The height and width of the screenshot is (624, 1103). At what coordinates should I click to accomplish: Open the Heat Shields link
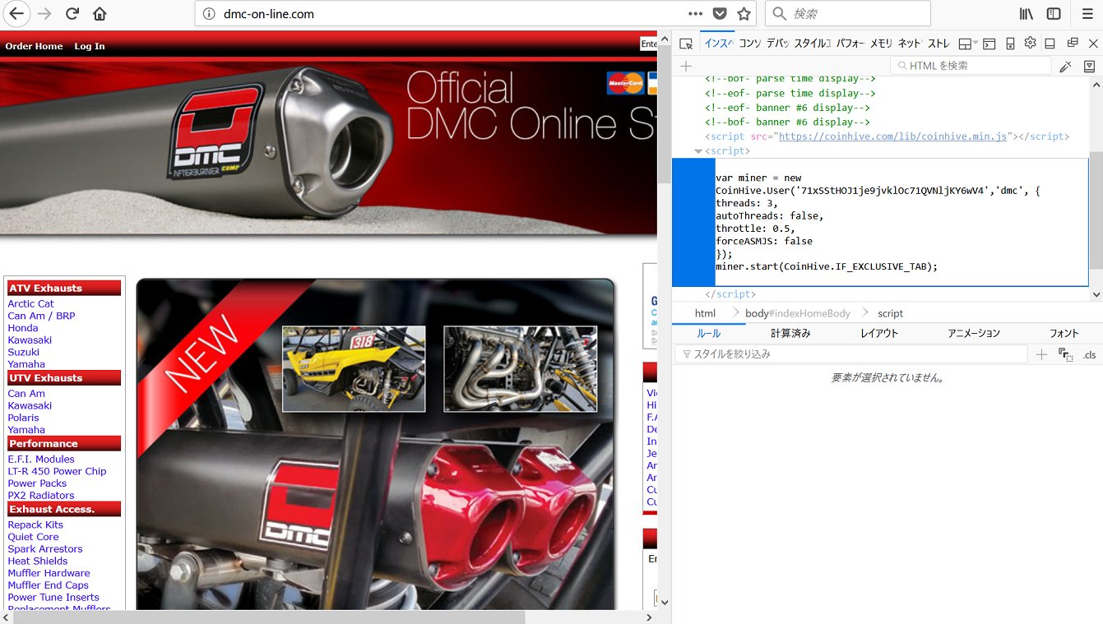coord(38,562)
